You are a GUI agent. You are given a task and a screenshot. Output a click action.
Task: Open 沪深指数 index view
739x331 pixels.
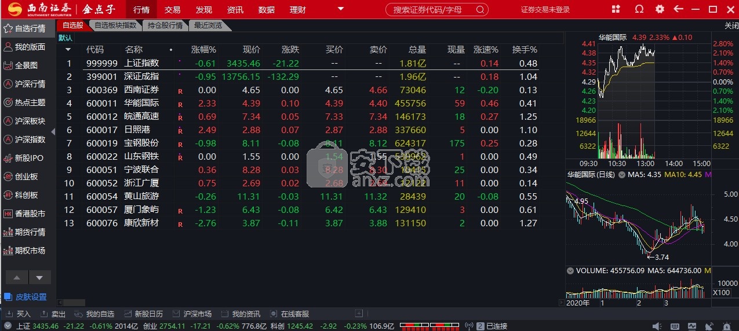pyautogui.click(x=29, y=139)
